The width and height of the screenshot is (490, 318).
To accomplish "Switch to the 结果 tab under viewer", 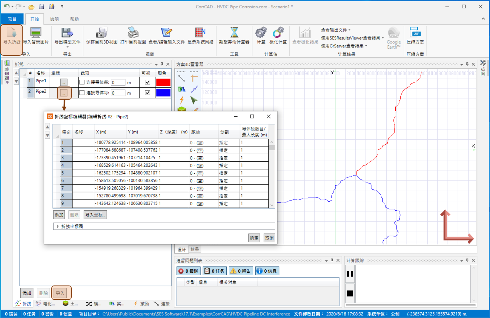I will [195, 249].
